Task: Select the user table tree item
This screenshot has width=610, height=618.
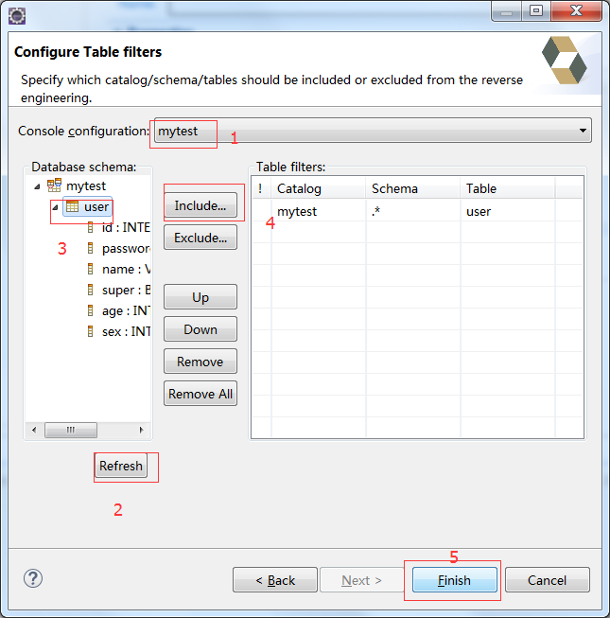Action: tap(87, 206)
